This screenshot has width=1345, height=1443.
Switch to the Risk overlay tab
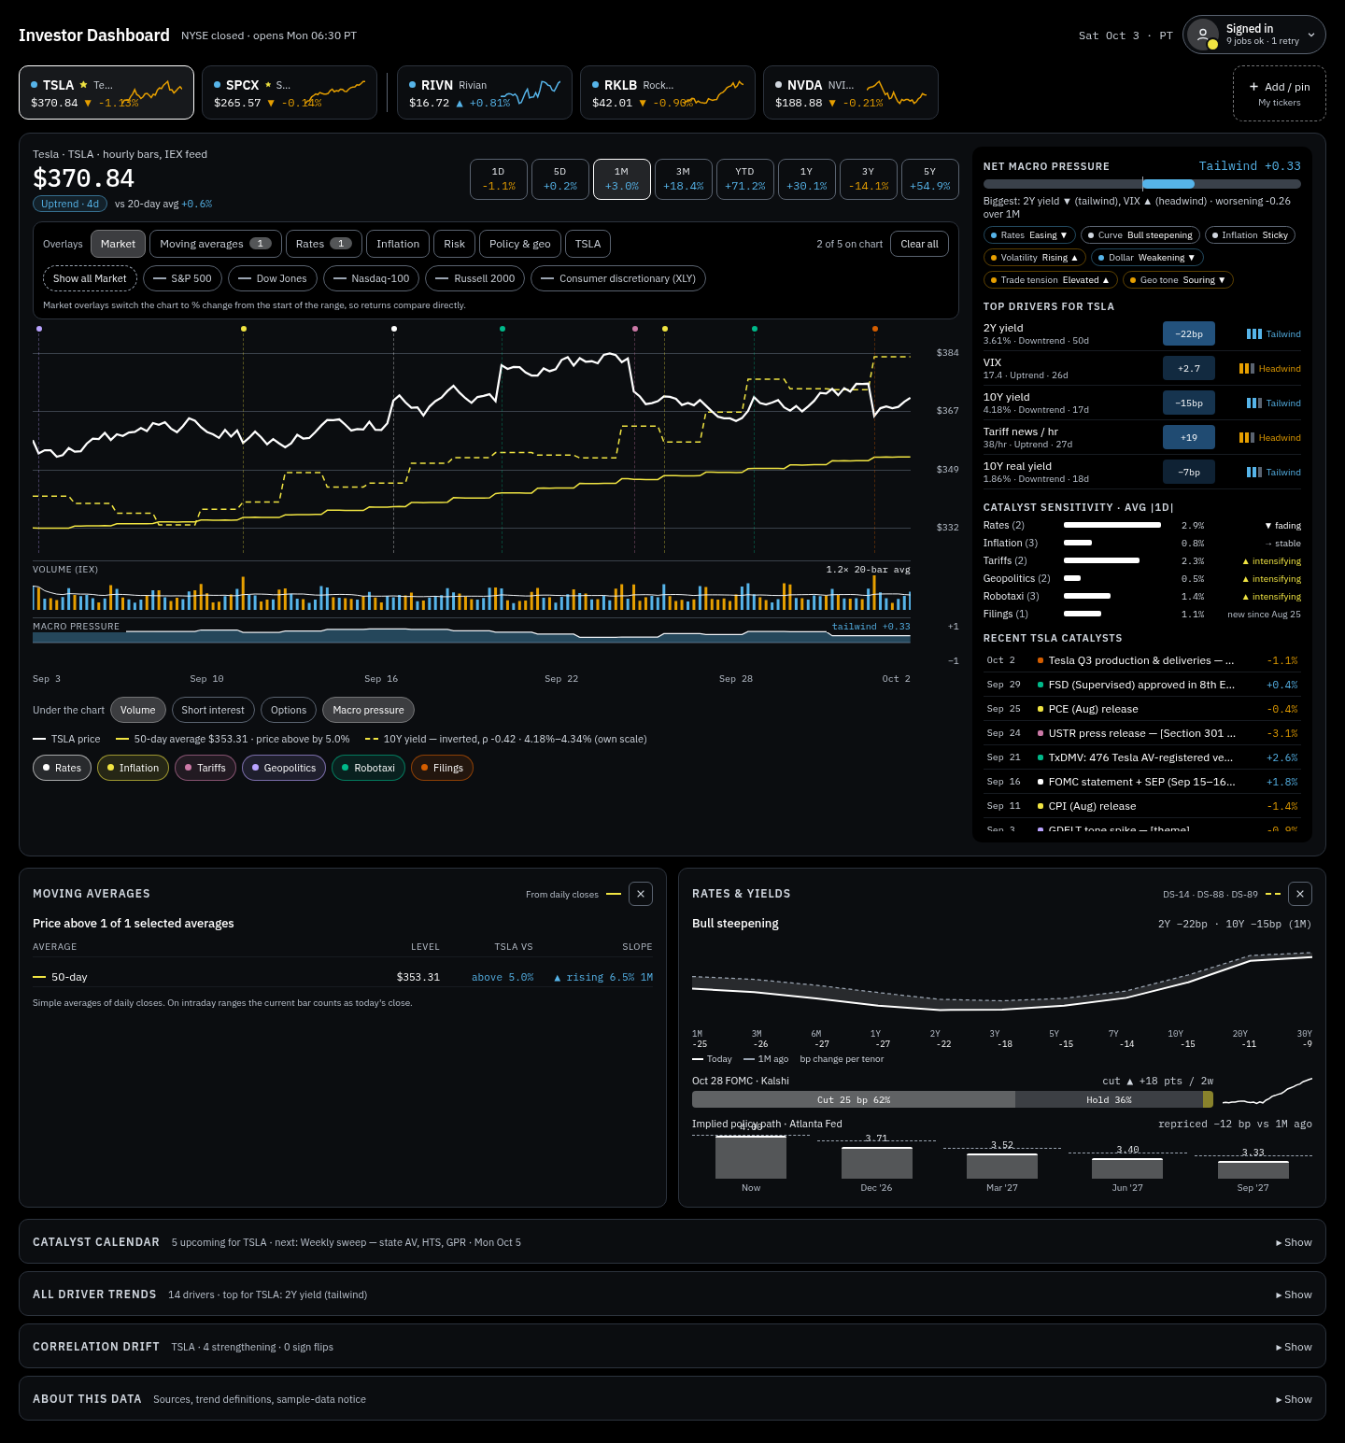(x=455, y=244)
